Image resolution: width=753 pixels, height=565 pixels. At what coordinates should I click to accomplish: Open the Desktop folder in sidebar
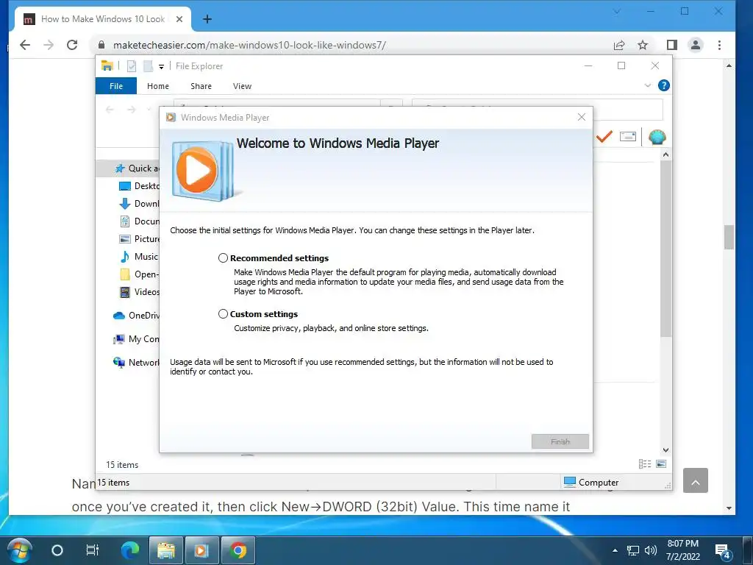click(x=139, y=186)
